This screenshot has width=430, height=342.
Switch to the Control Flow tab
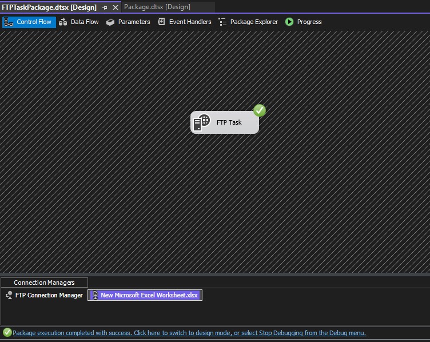29,22
